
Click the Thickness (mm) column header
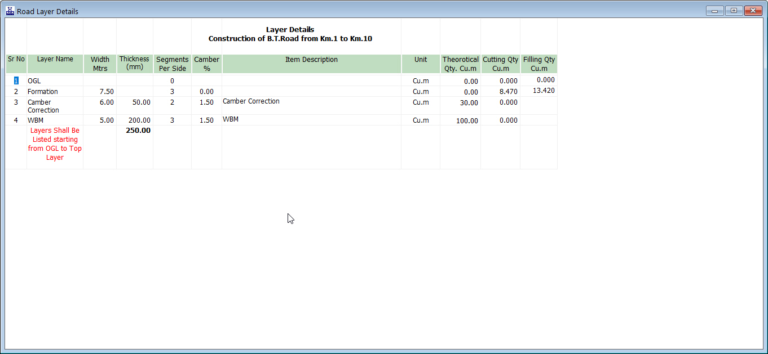click(134, 64)
